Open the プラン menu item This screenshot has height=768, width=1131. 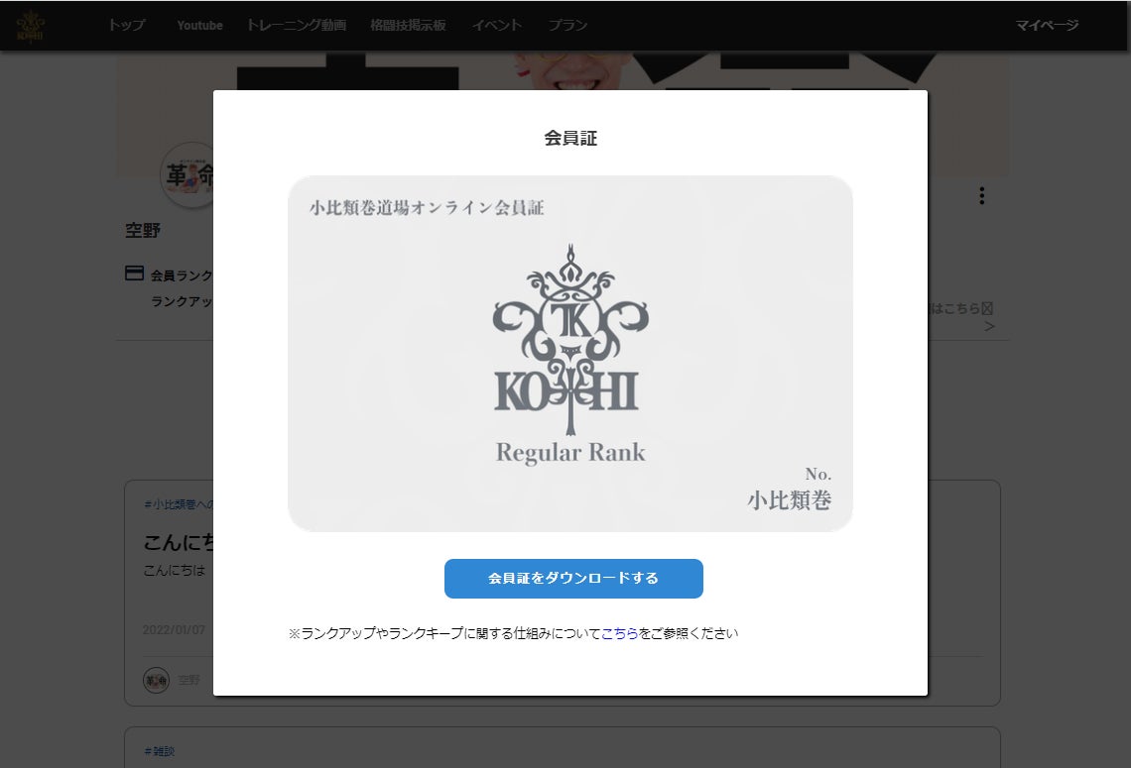click(x=567, y=25)
